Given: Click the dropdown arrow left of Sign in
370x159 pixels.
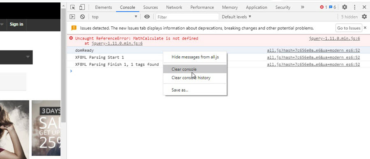Looking at the screenshot, I should pos(2,24).
